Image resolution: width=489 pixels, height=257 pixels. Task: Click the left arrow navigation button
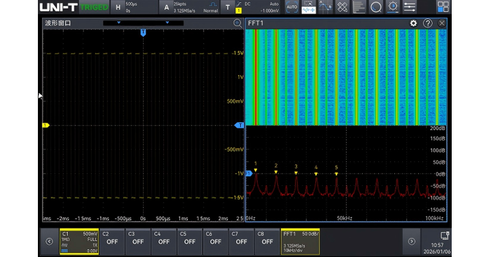tap(50, 241)
